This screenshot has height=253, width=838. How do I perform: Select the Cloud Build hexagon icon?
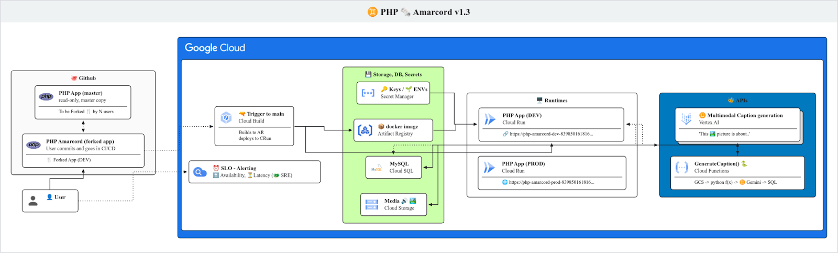(x=226, y=117)
